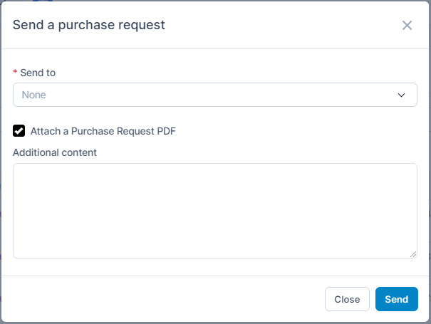The image size is (431, 324).
Task: Click the Attach a Purchase Request PDF label
Action: pos(103,131)
